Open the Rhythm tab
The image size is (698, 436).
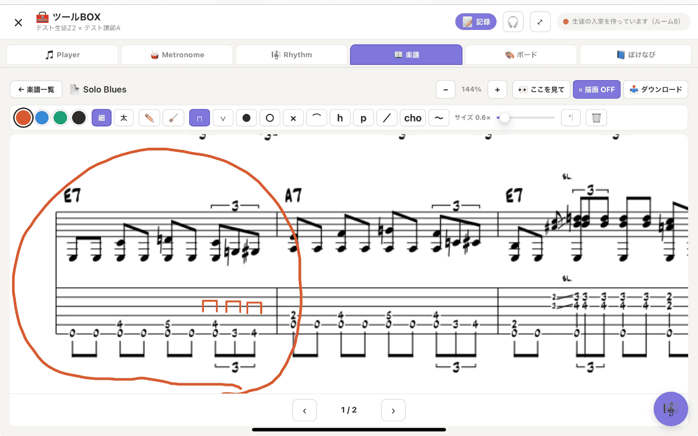tap(292, 55)
